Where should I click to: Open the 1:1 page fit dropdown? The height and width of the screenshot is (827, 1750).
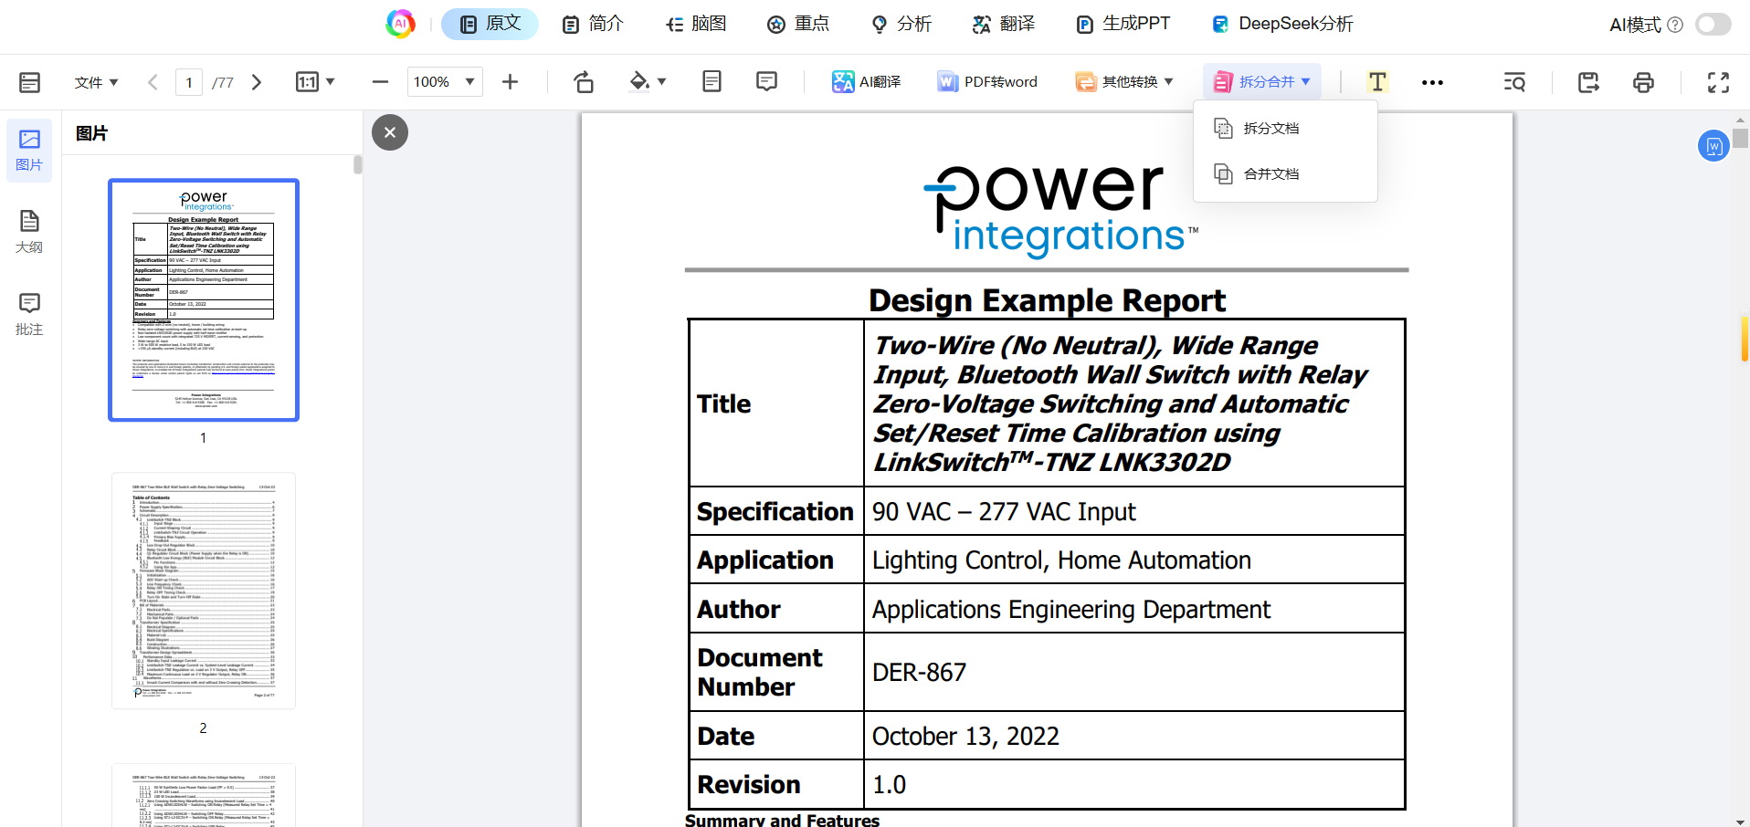tap(315, 82)
